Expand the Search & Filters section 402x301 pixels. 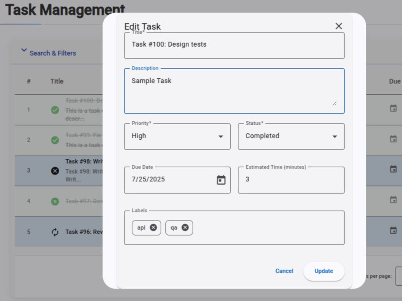[49, 53]
